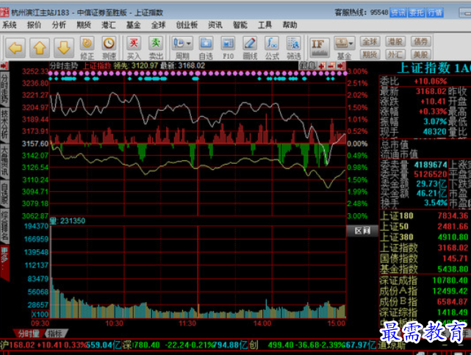
Task: Toggle the 信息 info button above chart
Action: pyautogui.click(x=307, y=65)
